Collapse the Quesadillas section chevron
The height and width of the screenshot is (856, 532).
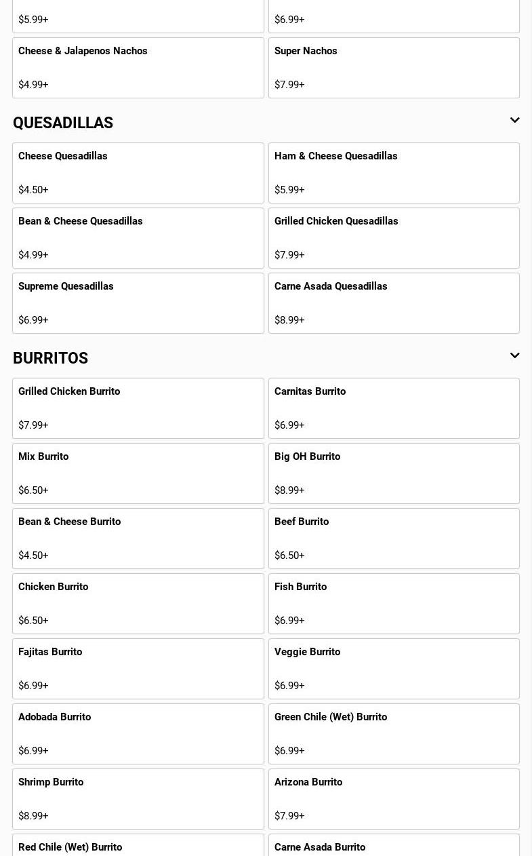pos(514,121)
